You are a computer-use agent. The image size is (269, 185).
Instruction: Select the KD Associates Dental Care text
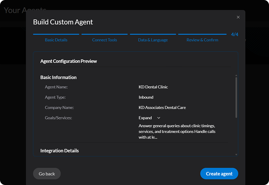pos(162,108)
